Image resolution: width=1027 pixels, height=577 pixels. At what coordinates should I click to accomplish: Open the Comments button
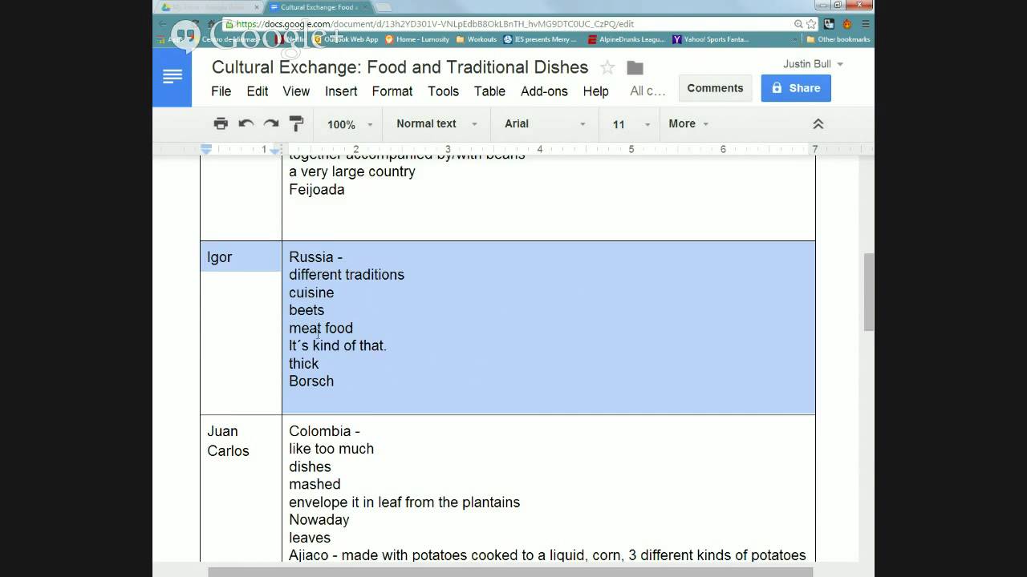click(x=715, y=88)
